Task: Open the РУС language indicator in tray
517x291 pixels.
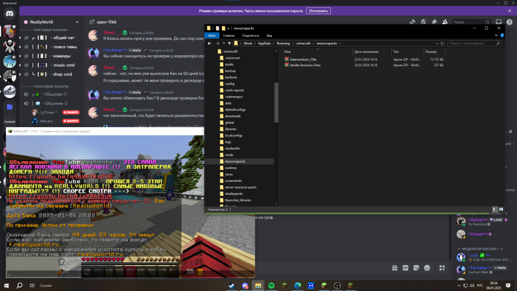Action: pyautogui.click(x=480, y=285)
